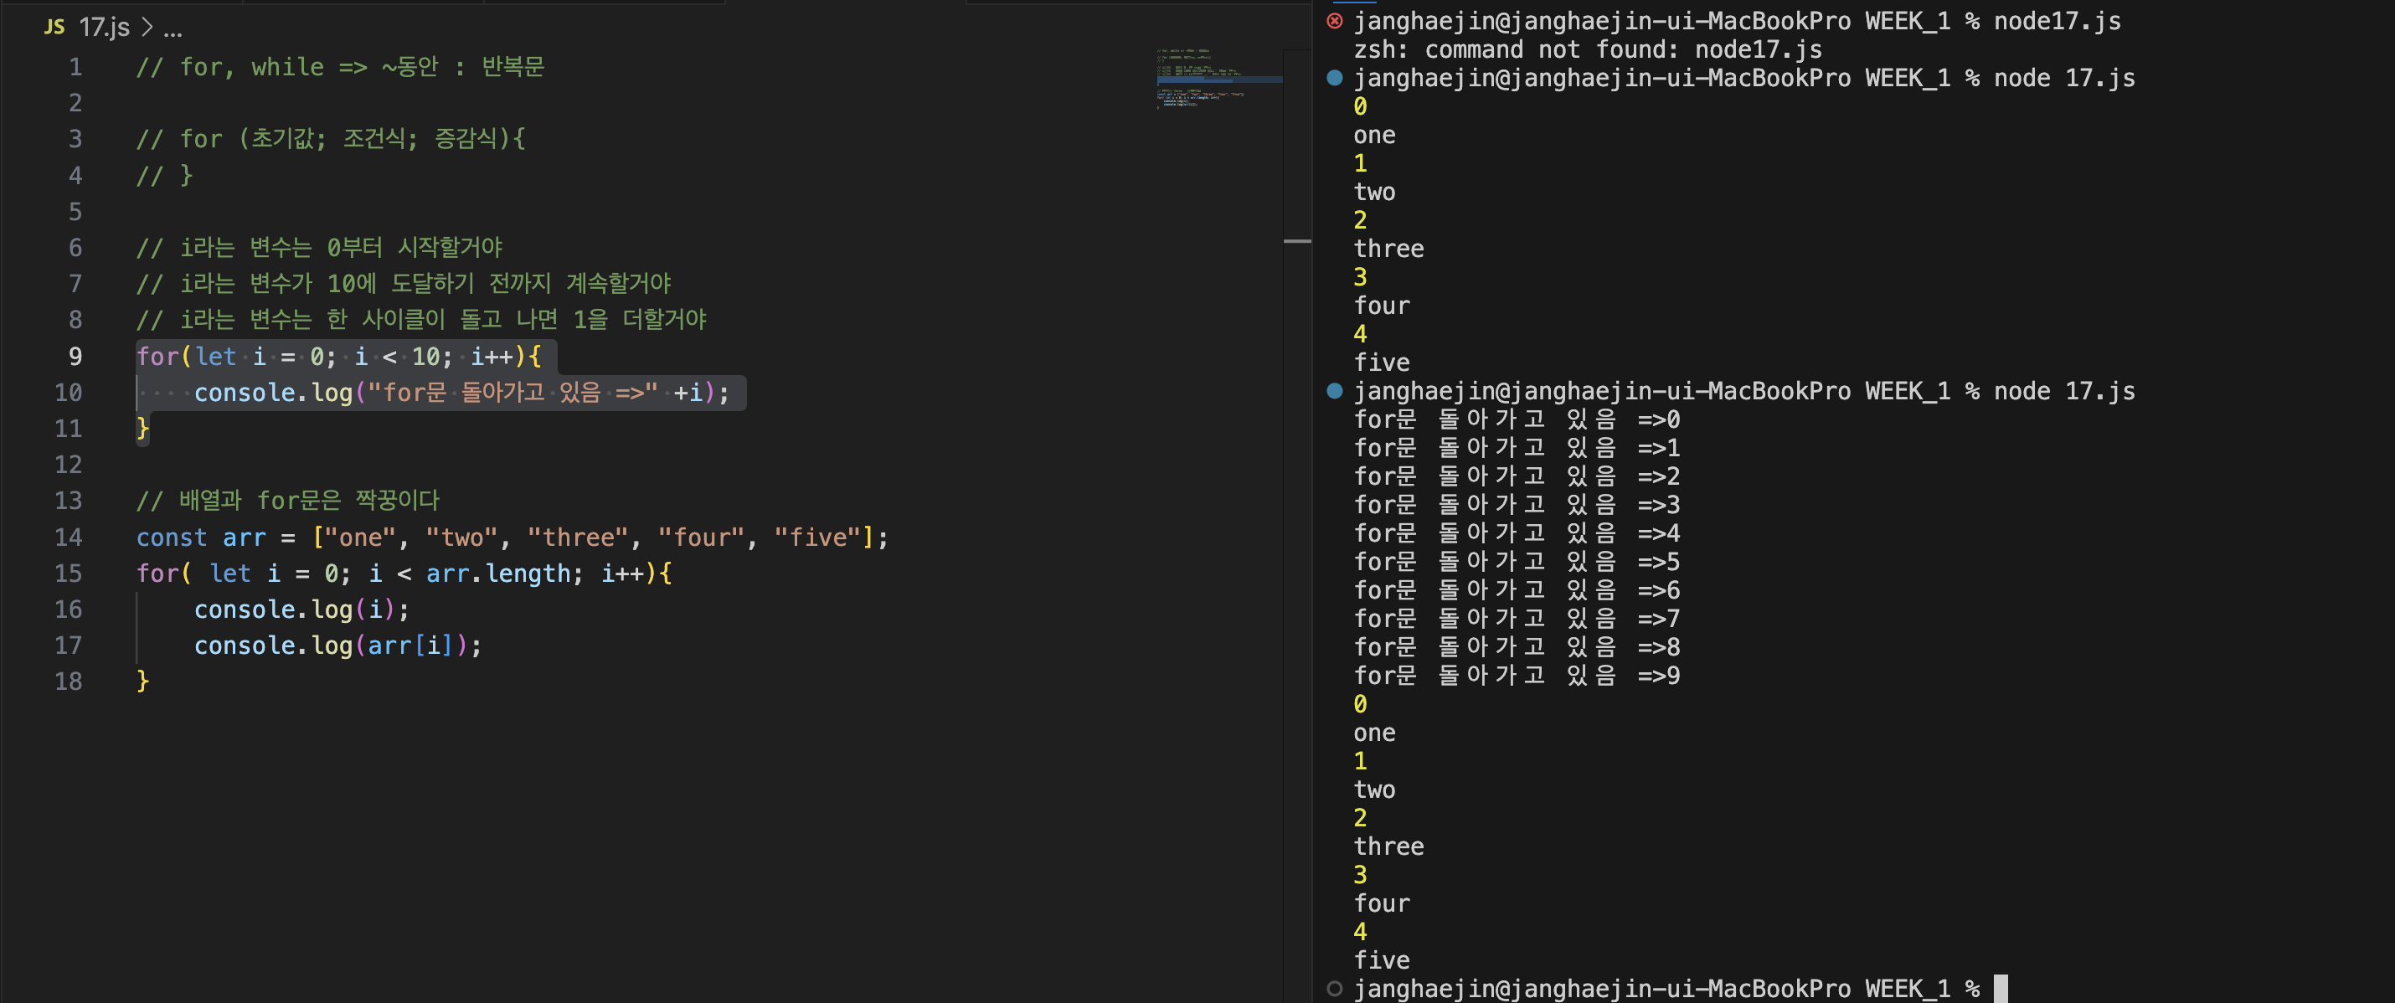This screenshot has height=1003, width=2395.
Task: Click the editor vertical scrollbar marker
Action: 1297,241
